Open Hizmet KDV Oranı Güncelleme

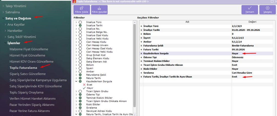[x=31, y=62]
